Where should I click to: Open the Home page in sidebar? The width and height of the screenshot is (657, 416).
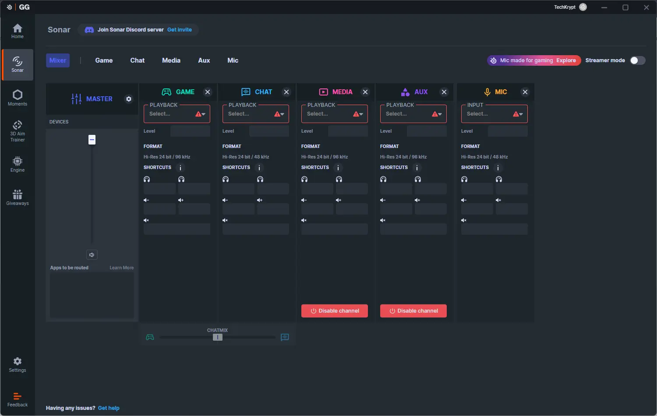tap(18, 32)
